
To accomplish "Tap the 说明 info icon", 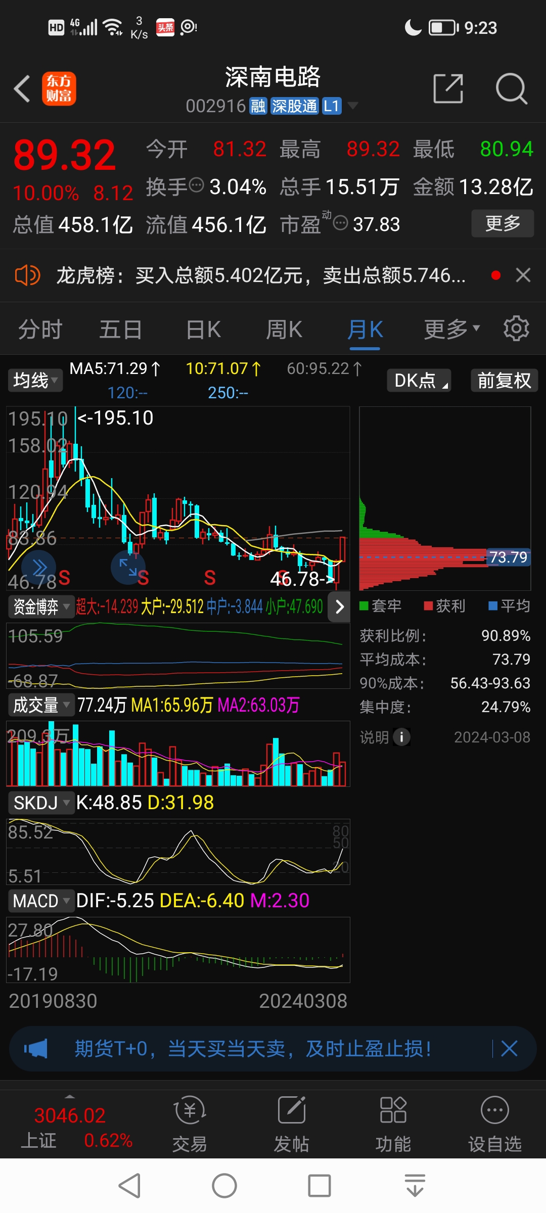I will pyautogui.click(x=401, y=737).
